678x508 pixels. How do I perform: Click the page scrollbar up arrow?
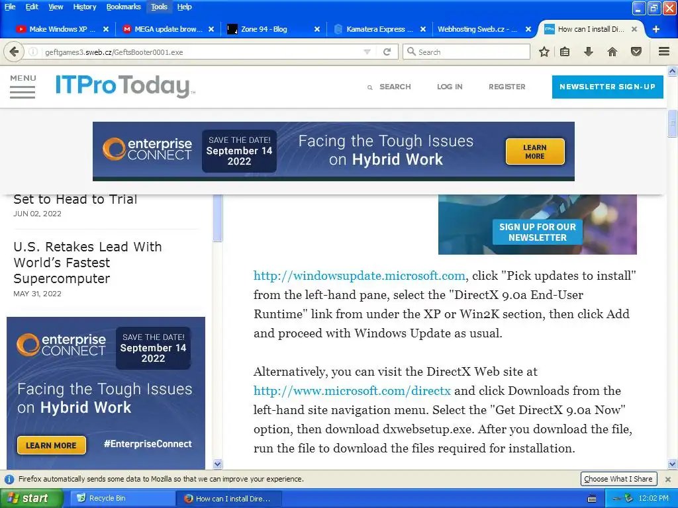[x=672, y=71]
